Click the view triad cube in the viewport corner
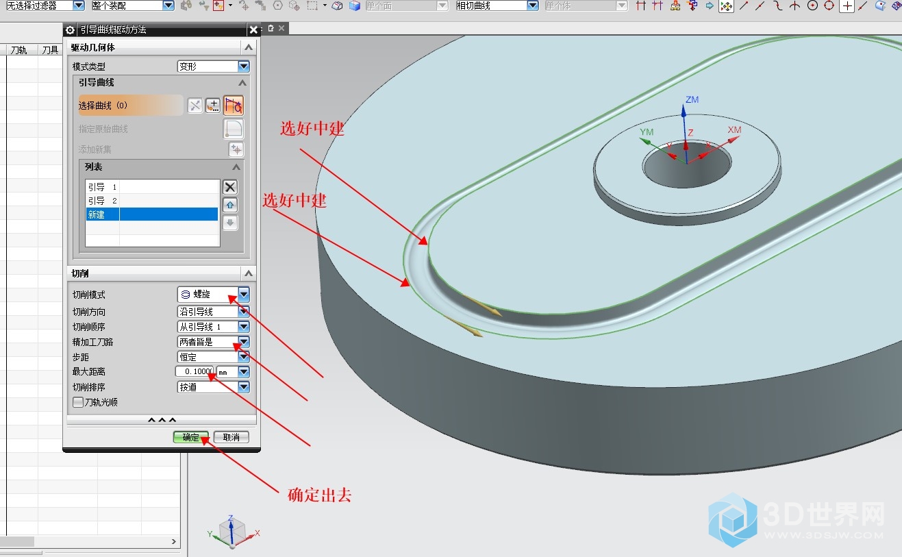The height and width of the screenshot is (557, 902). (232, 530)
